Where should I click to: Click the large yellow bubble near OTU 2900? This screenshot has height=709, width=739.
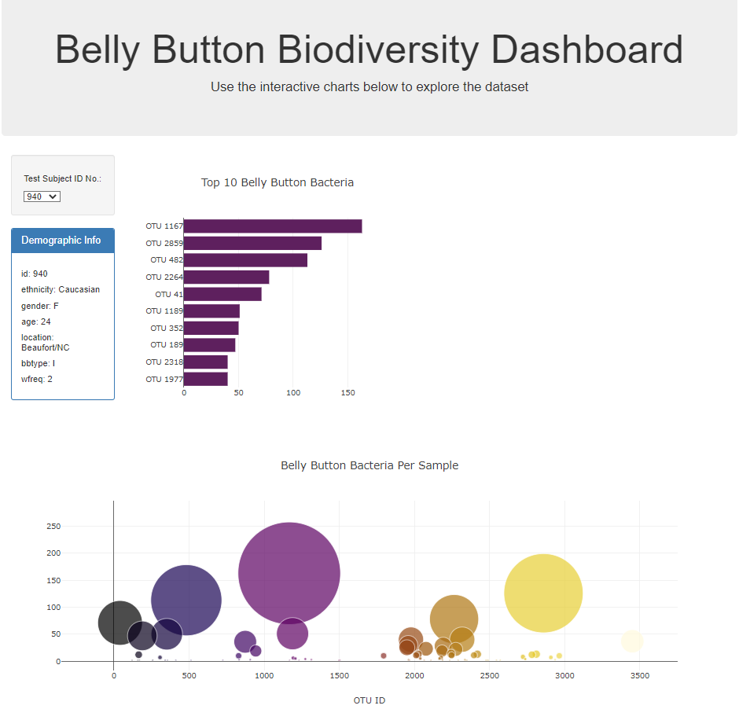(543, 592)
